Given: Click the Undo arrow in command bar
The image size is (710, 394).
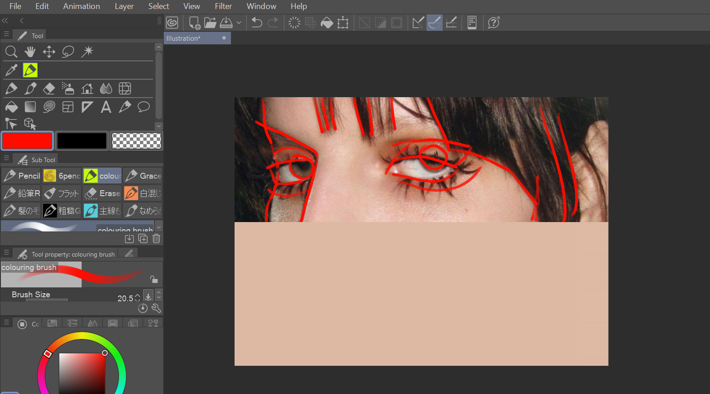Looking at the screenshot, I should click(x=257, y=22).
